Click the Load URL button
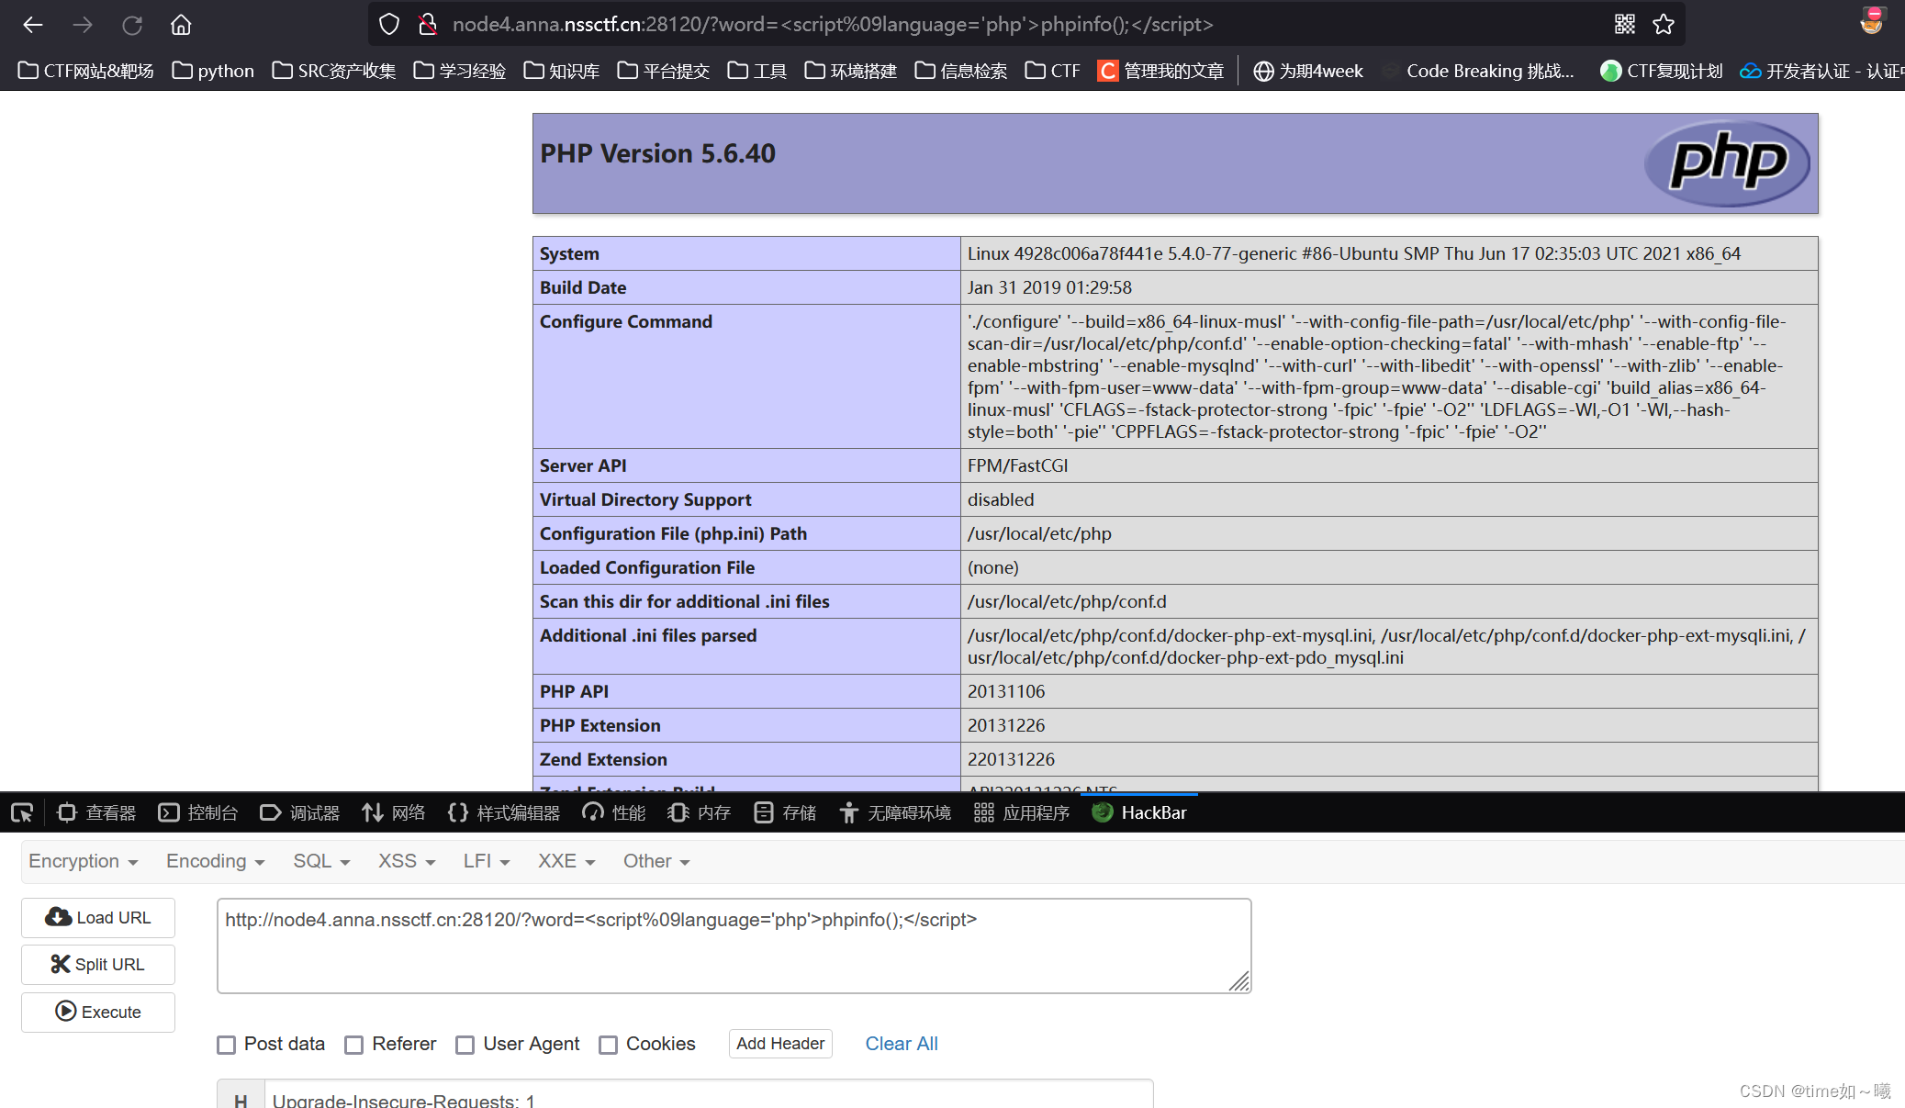1905x1108 pixels. click(98, 918)
